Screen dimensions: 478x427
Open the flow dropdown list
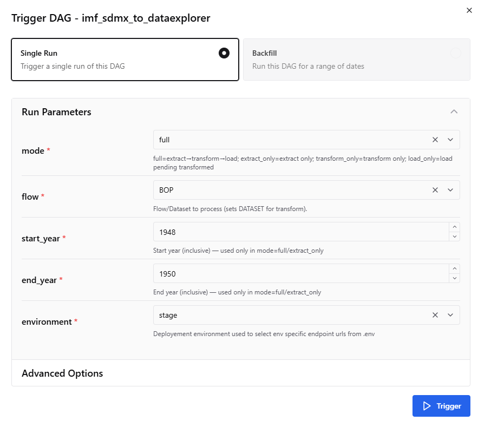click(x=450, y=190)
